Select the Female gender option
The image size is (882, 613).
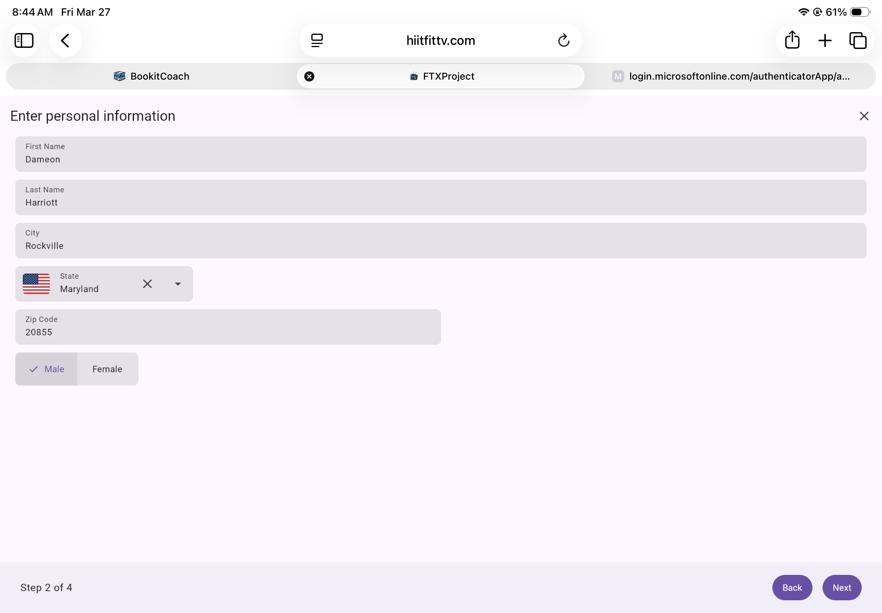tap(108, 369)
